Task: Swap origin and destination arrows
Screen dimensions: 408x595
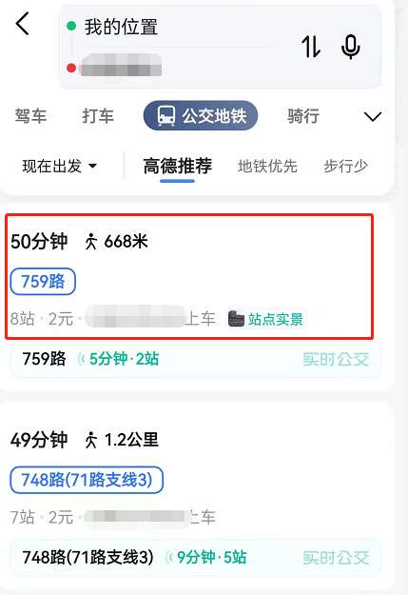Action: 311,47
